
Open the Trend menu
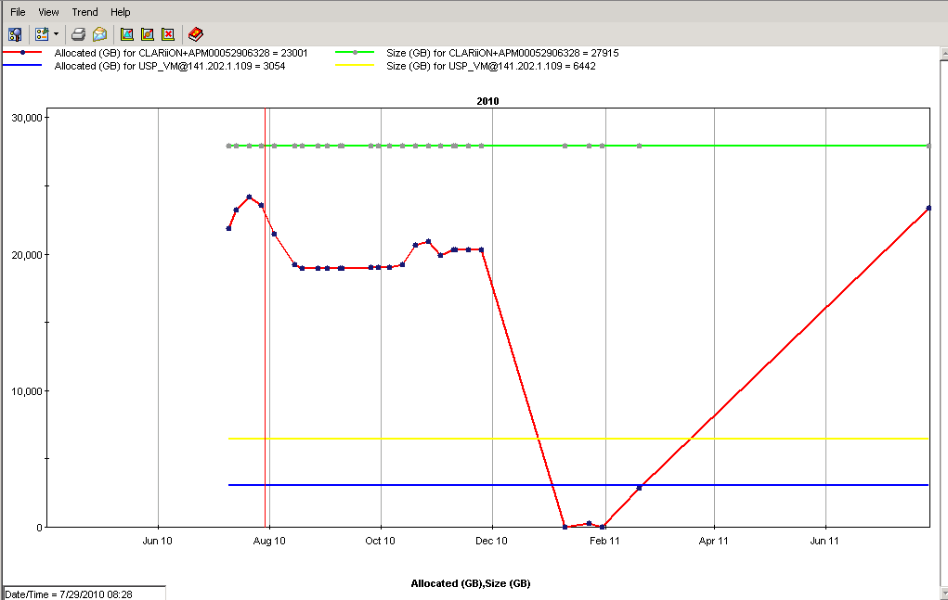(x=84, y=11)
